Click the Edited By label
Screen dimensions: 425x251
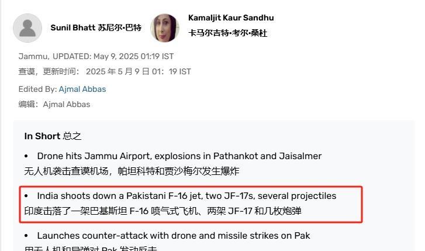37,90
